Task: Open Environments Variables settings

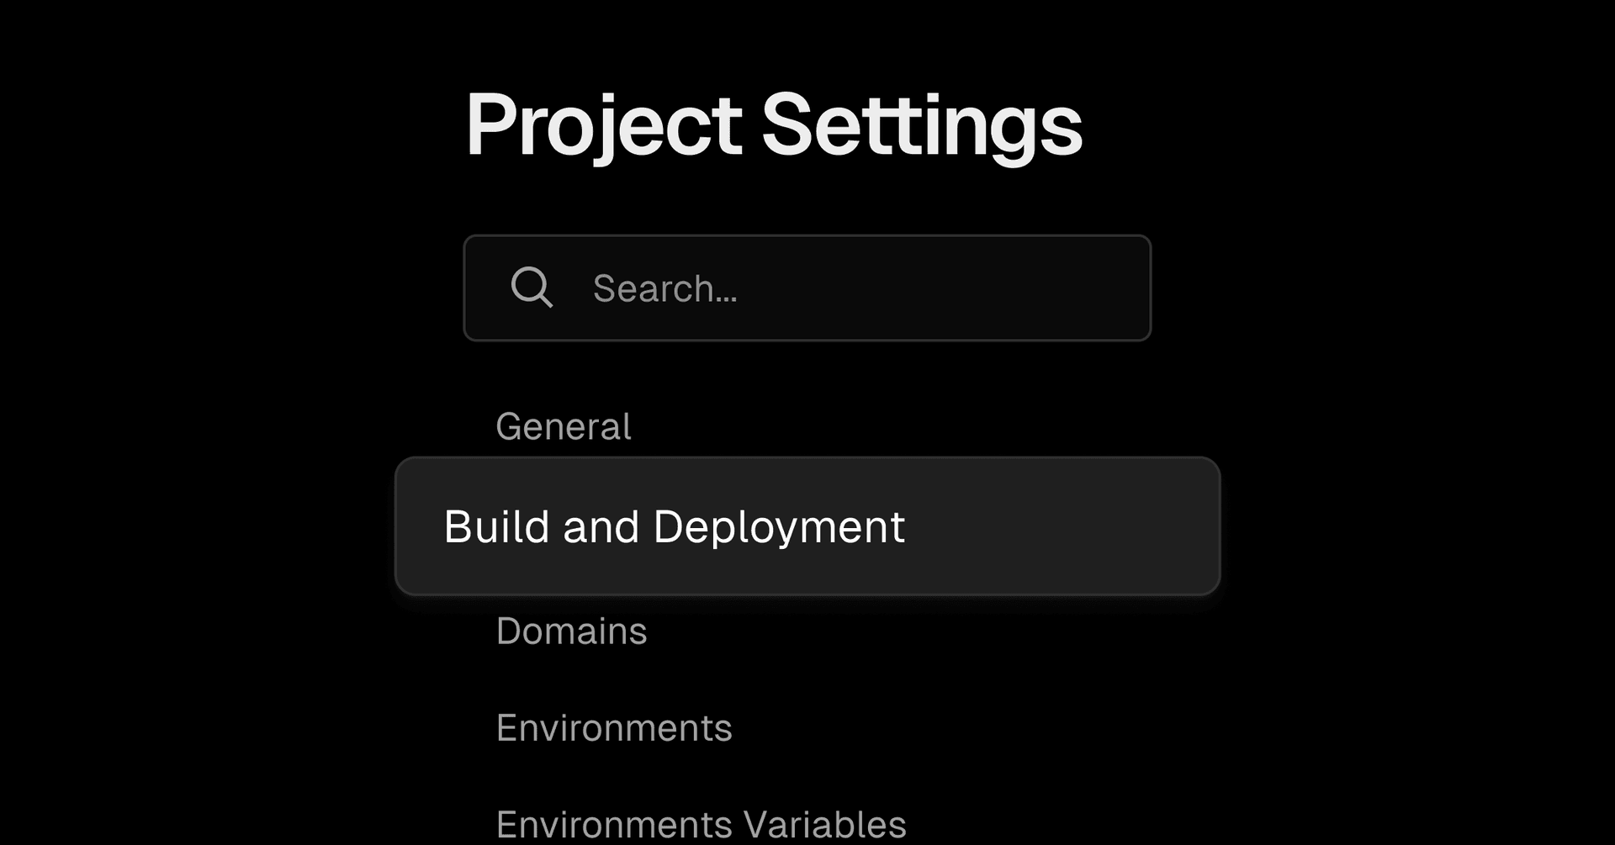Action: click(701, 824)
